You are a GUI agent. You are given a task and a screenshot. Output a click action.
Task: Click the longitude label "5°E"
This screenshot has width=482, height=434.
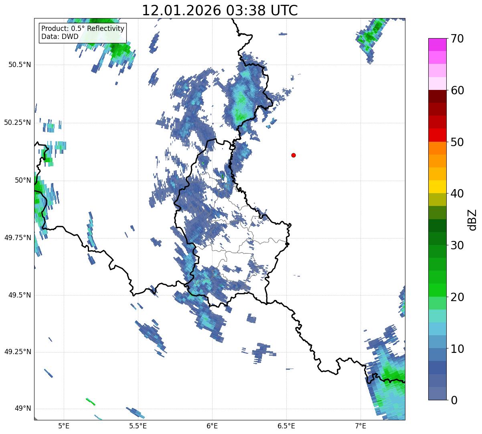click(x=64, y=426)
